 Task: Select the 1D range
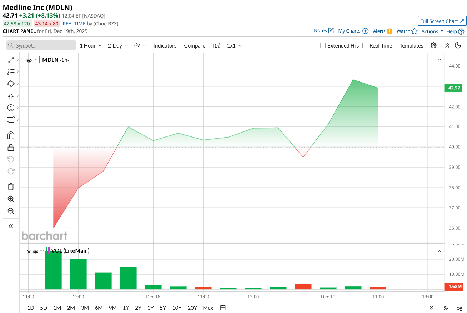[x=31, y=308]
